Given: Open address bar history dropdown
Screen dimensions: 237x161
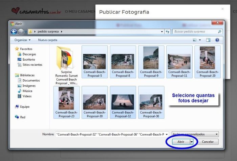Looking at the screenshot, I should (x=162, y=32).
